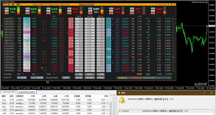
Task: Select the audusd buy order row
Action: coord(55,107)
